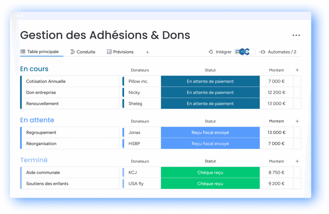
Task: Add column in En attente group
Action: [297, 121]
